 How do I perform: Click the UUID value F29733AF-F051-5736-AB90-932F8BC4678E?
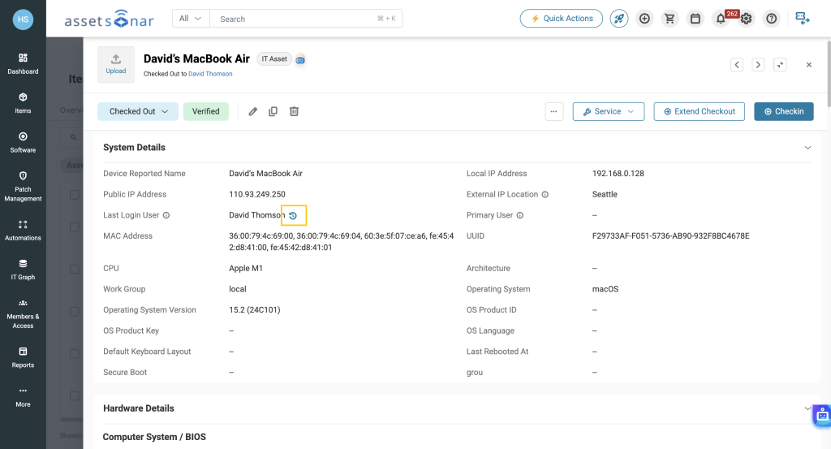tap(670, 236)
